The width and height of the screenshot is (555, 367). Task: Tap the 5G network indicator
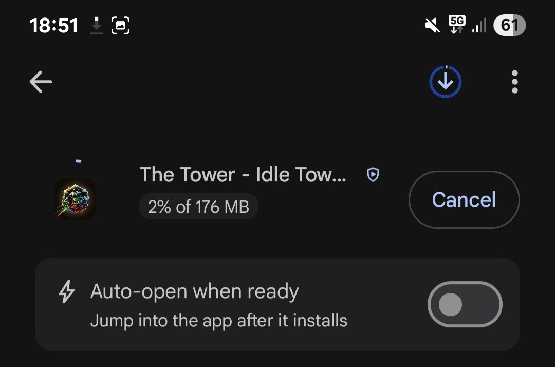click(x=456, y=24)
